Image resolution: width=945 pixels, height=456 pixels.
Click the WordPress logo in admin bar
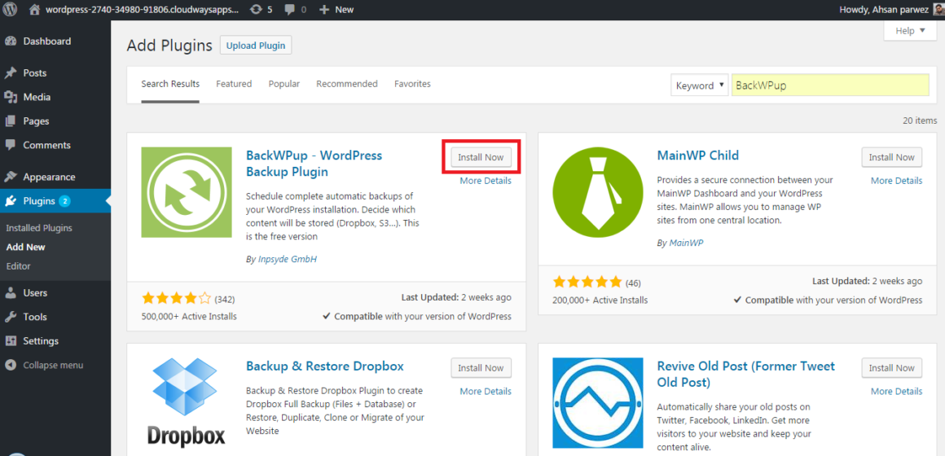pos(11,10)
